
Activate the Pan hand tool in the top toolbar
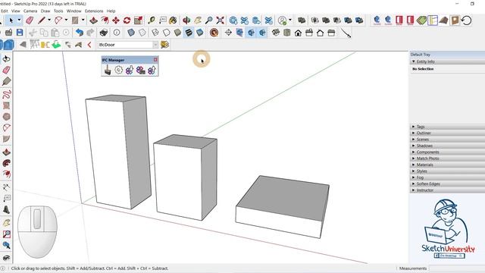pyautogui.click(x=198, y=20)
